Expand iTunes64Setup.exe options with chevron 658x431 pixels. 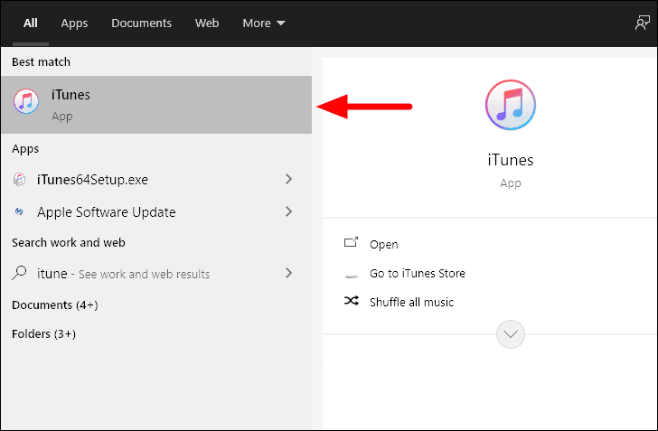click(x=288, y=179)
